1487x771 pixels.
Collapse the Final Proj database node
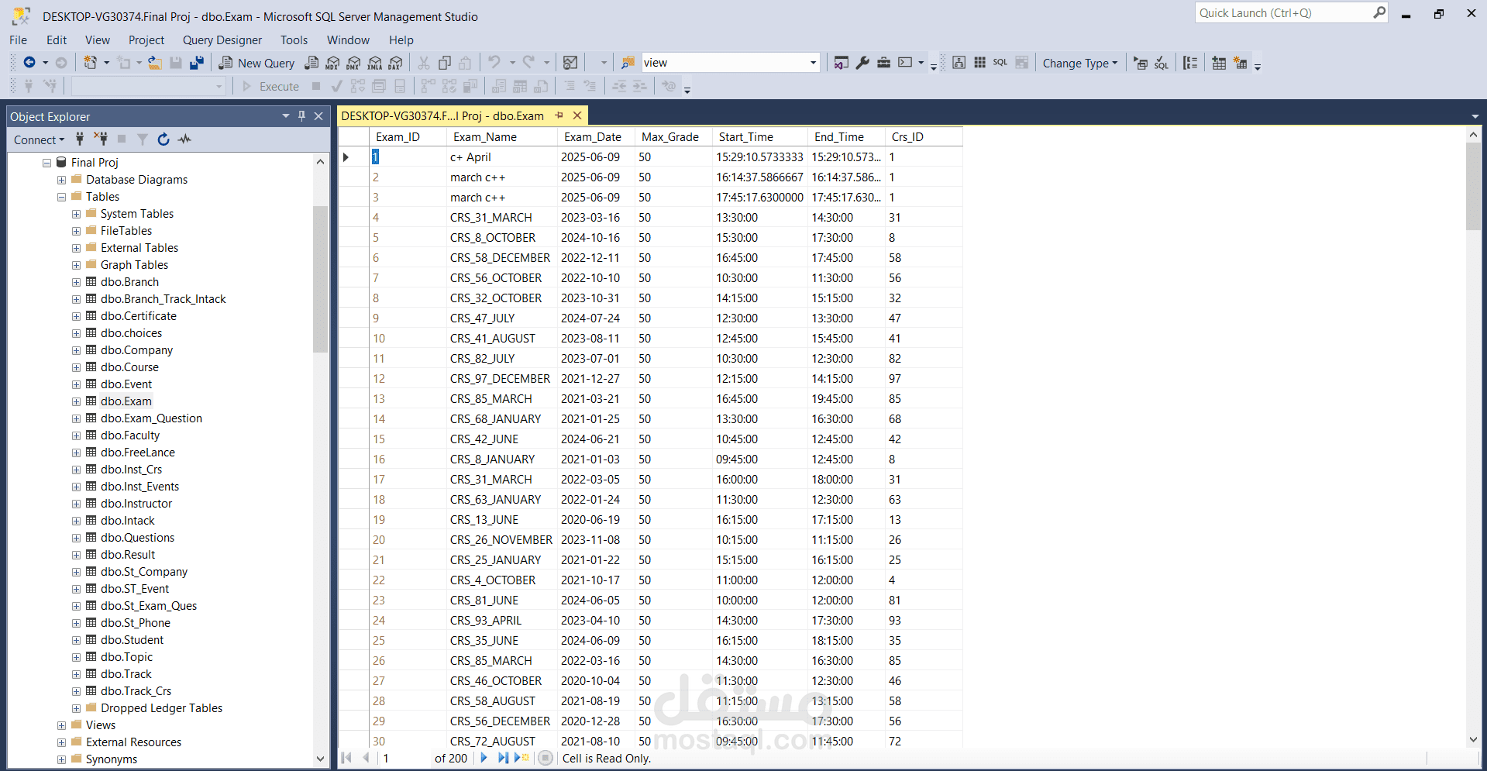[46, 163]
